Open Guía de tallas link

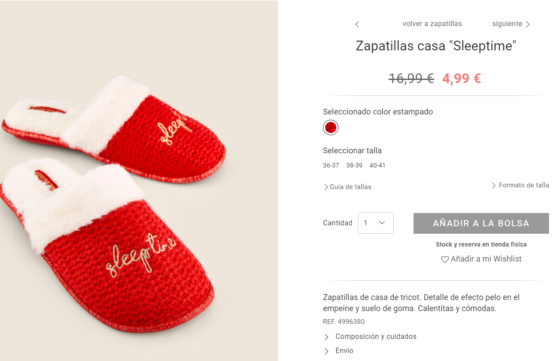(x=350, y=187)
